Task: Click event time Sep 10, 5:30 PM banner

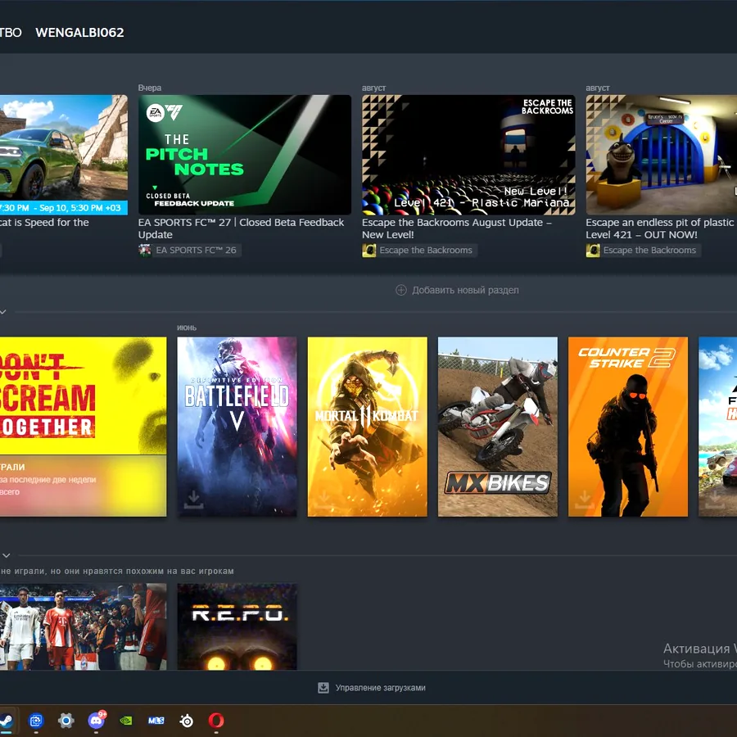Action: [63, 208]
